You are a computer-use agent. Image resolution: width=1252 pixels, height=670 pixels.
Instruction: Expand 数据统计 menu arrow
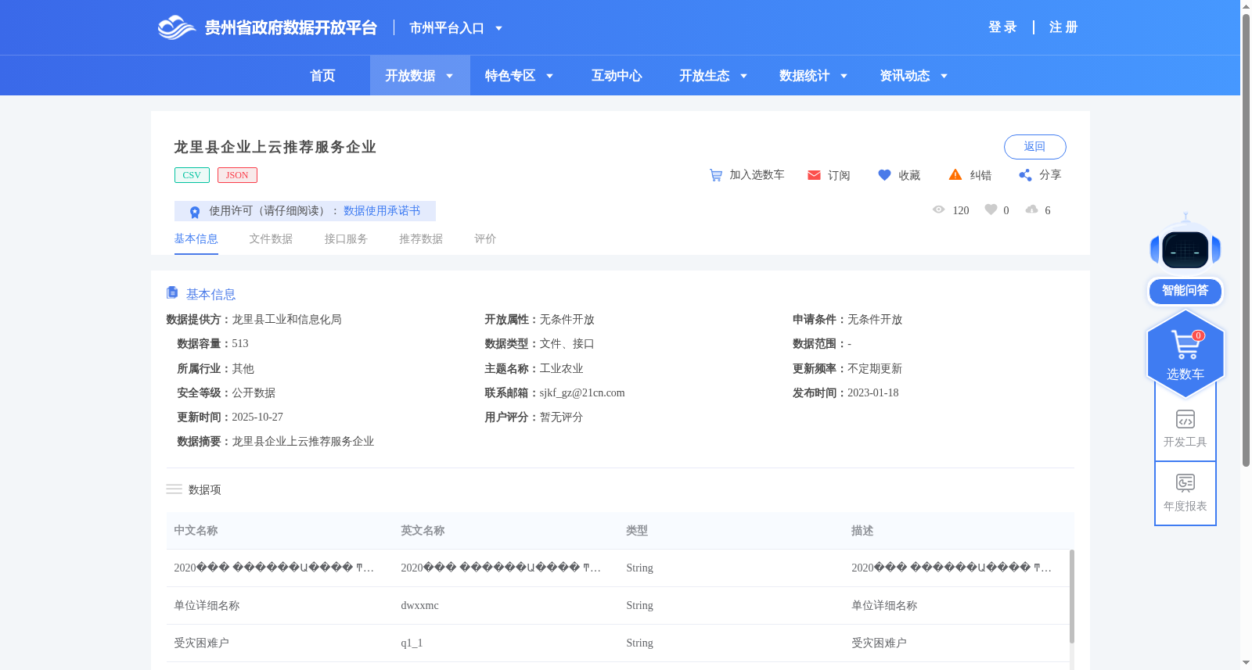(x=844, y=76)
